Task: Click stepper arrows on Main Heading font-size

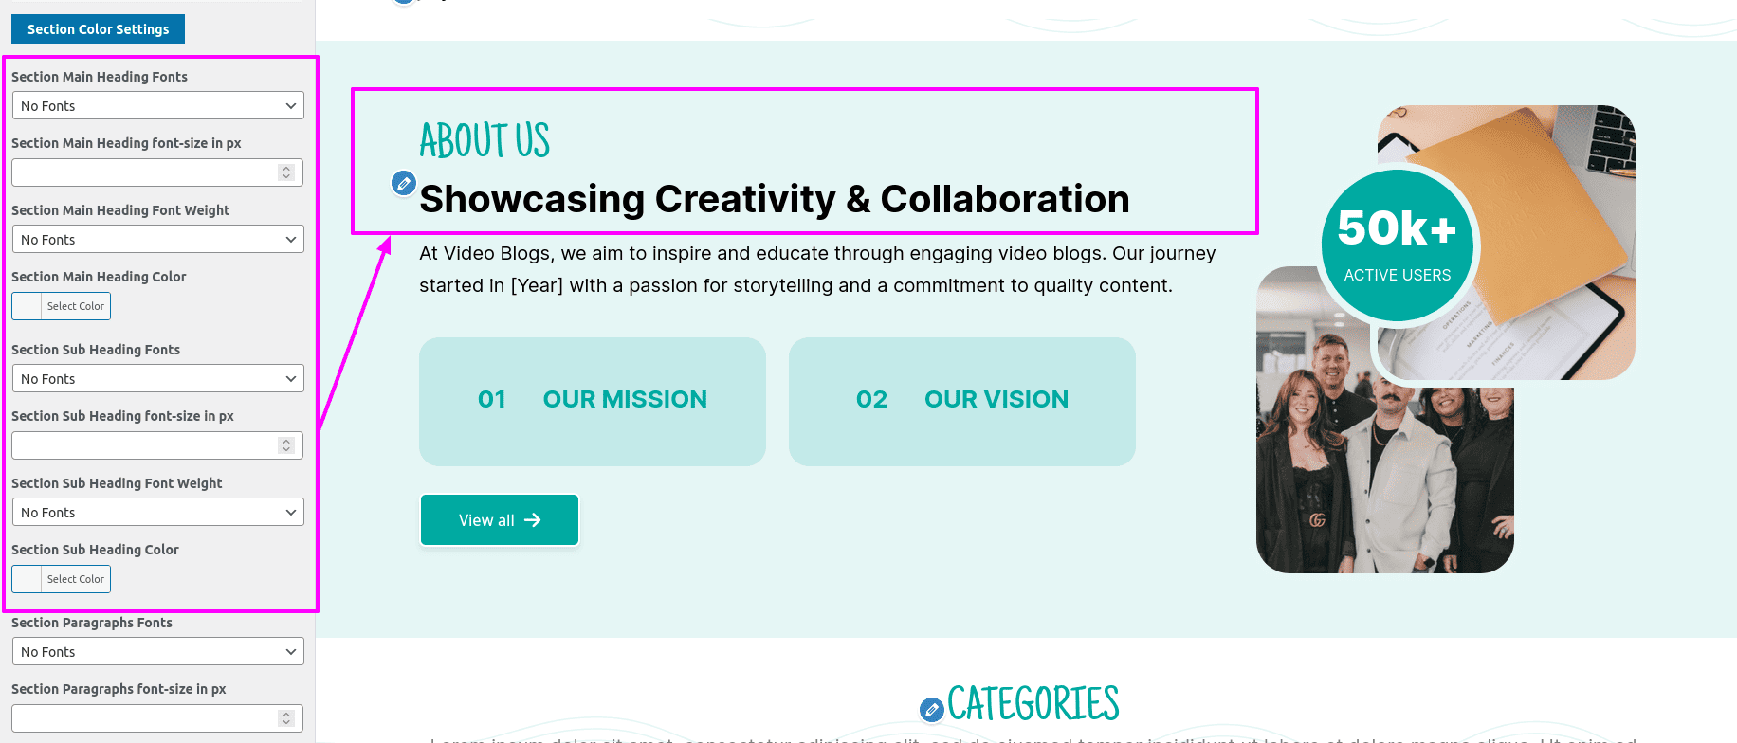Action: pos(286,172)
